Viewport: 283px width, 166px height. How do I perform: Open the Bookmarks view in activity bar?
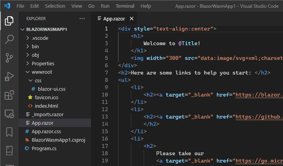point(9,132)
